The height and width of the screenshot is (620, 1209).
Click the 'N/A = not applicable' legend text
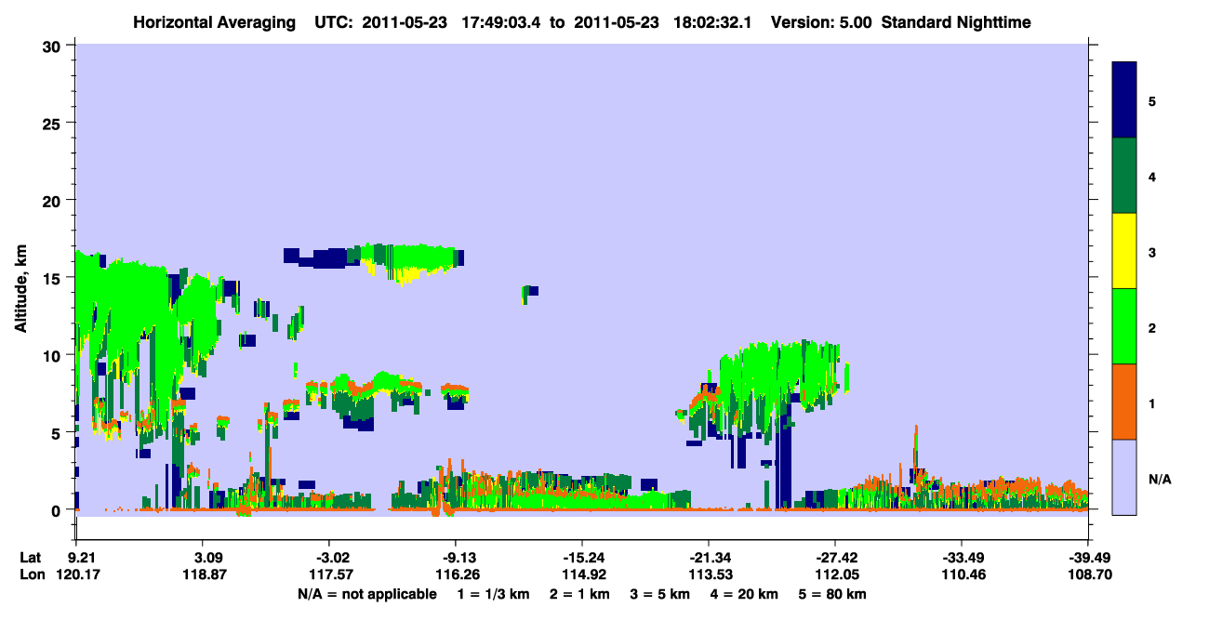[367, 594]
